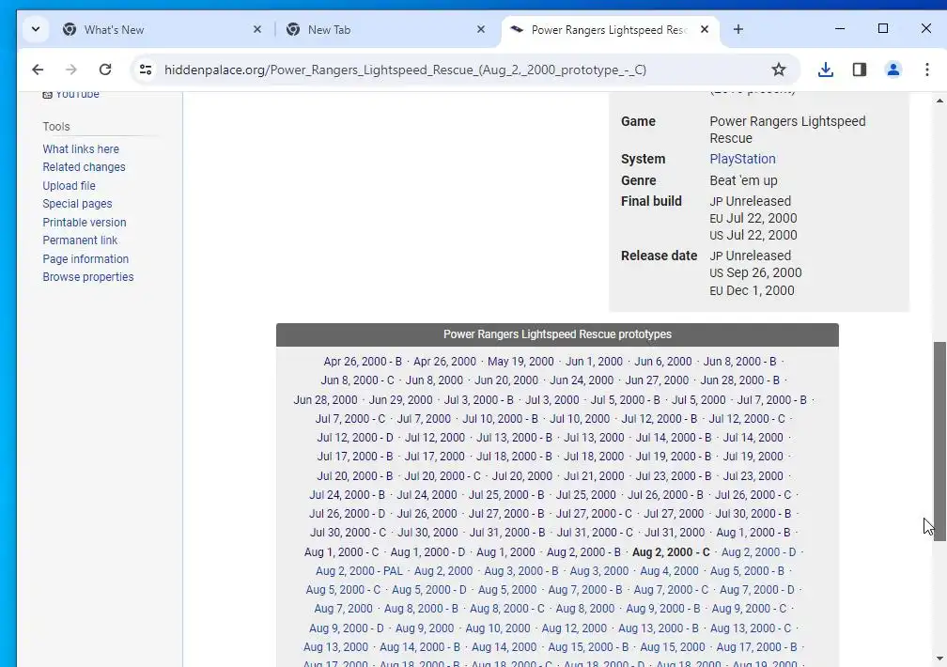Open the Jul 18, 2000 - B prototype
Screen dimensions: 947x667
(514, 457)
